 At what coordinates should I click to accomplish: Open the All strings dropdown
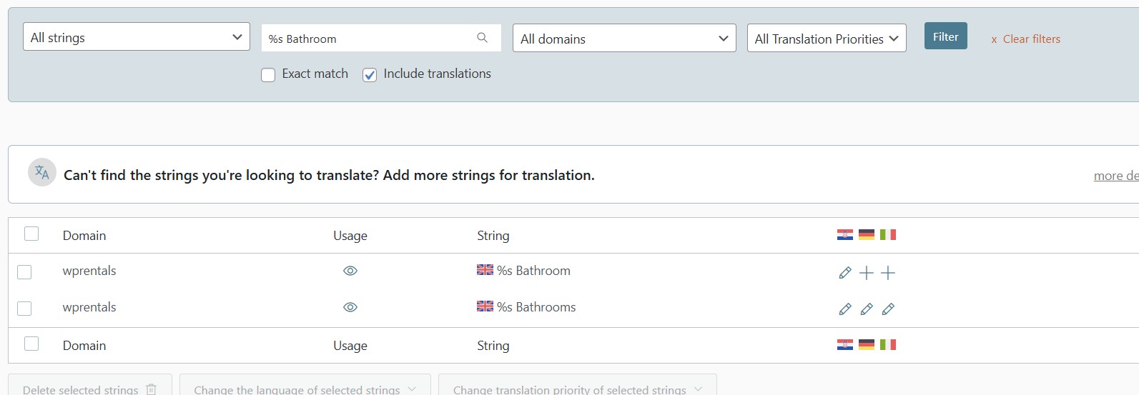(136, 37)
